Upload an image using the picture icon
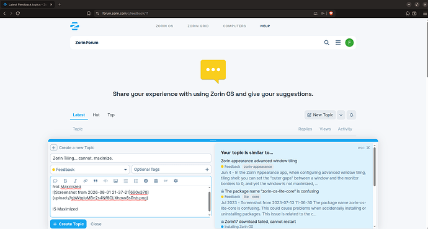This screenshot has height=229, width=428. (116, 181)
